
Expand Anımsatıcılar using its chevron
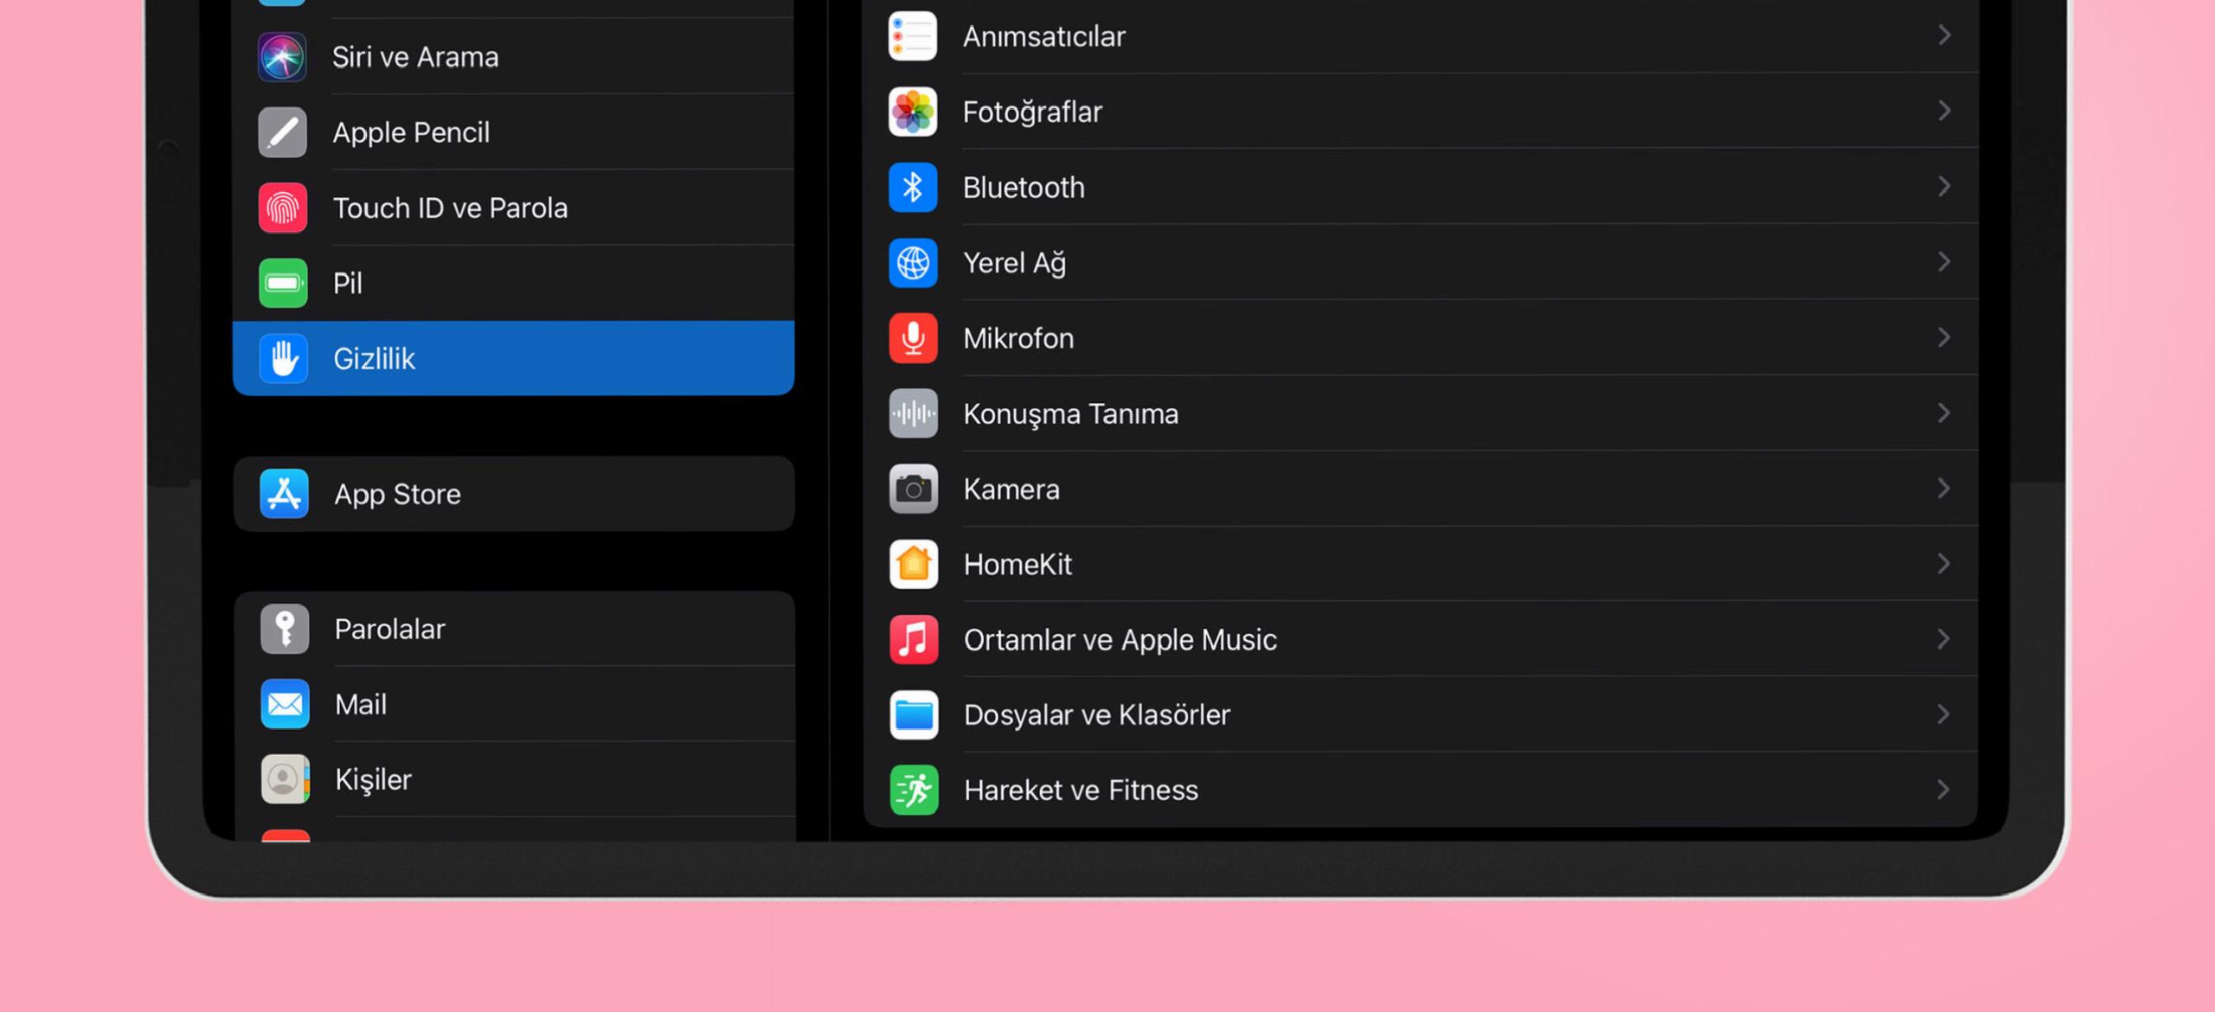pos(1944,35)
